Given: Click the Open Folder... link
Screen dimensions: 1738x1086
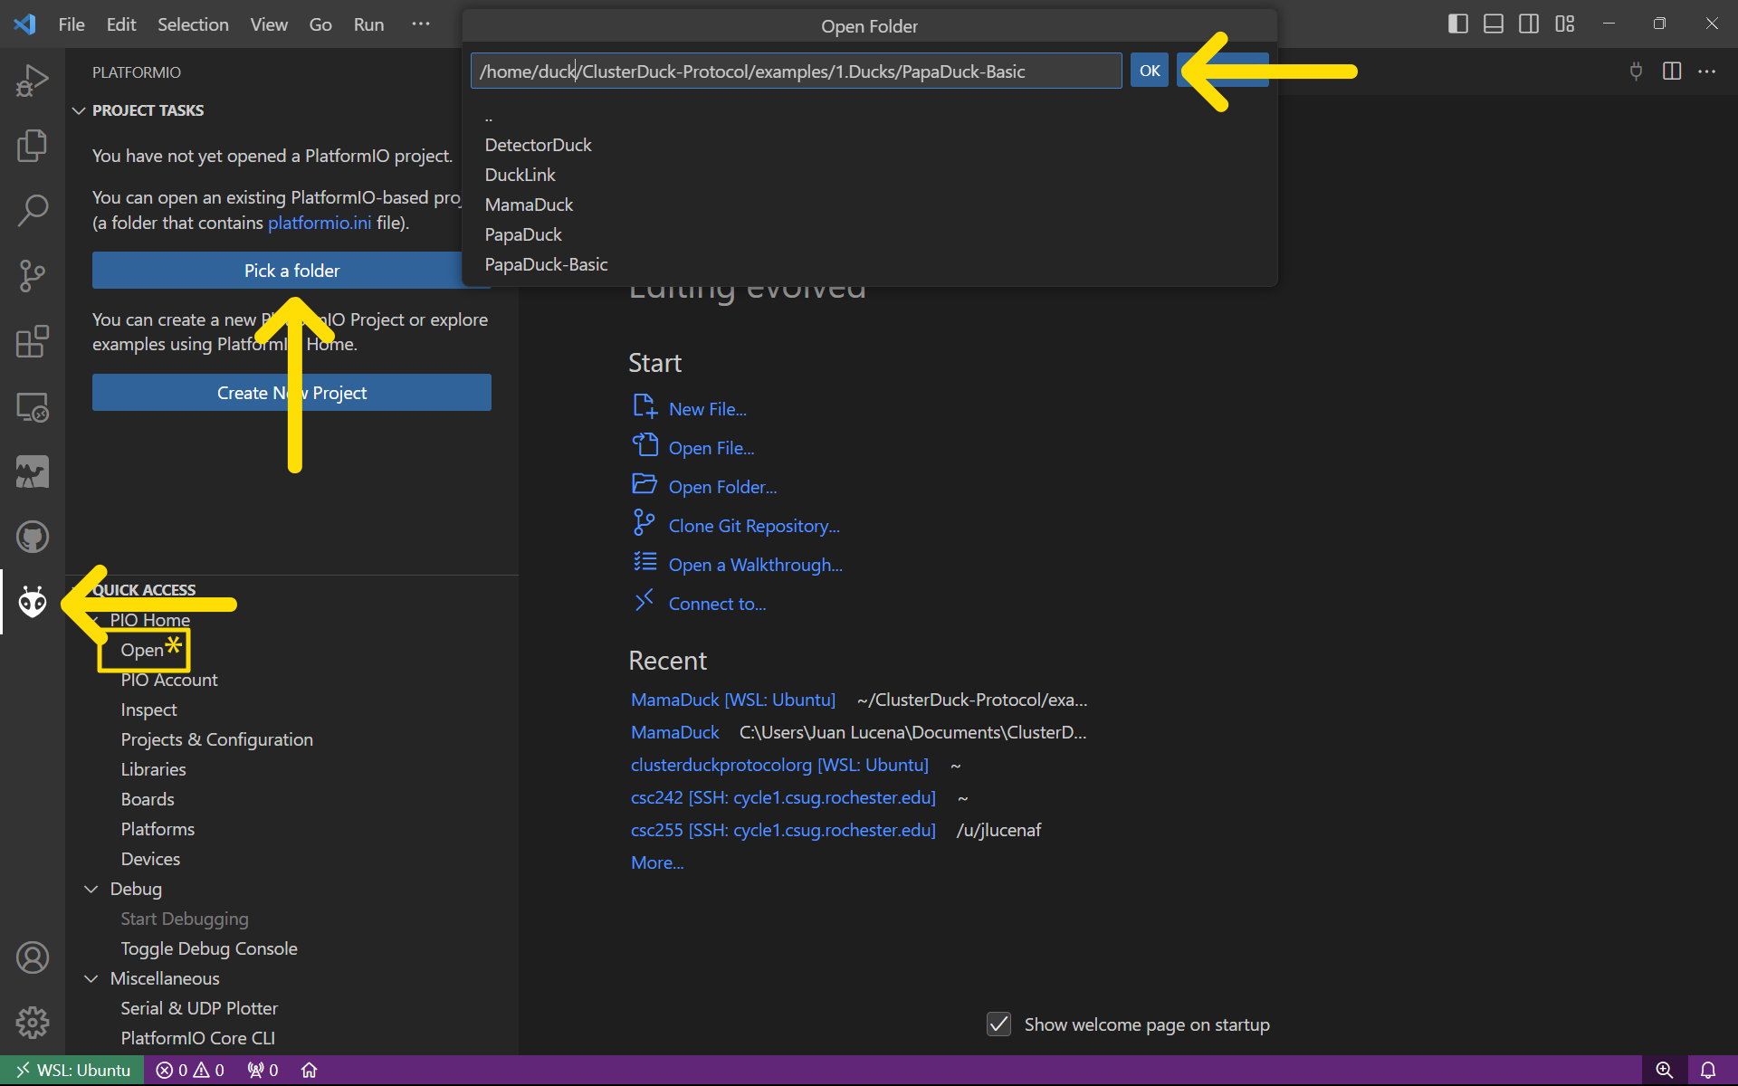Looking at the screenshot, I should (722, 487).
